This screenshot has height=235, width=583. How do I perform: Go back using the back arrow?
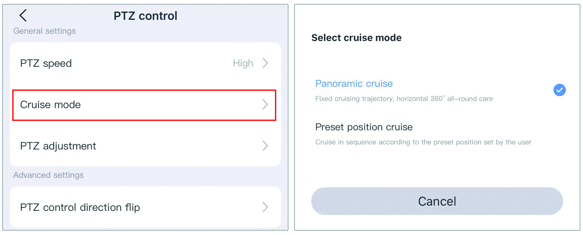(23, 16)
